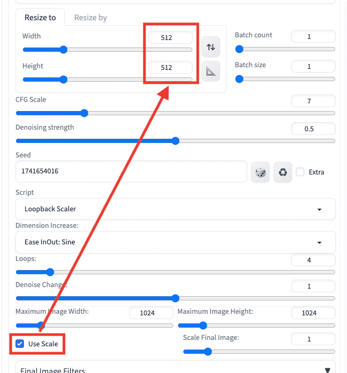
Task: Click the aspect ratio triangle ruler icon
Action: click(211, 71)
